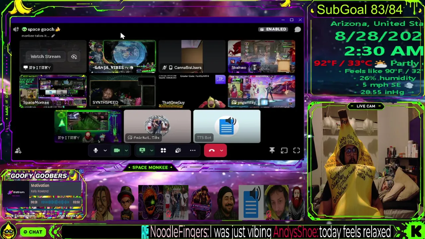Click the SubGoal 83/84 counter
Screen dimensions: 425x239
click(360, 10)
